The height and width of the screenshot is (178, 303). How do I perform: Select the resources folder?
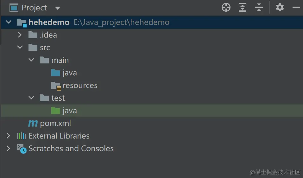pos(80,86)
